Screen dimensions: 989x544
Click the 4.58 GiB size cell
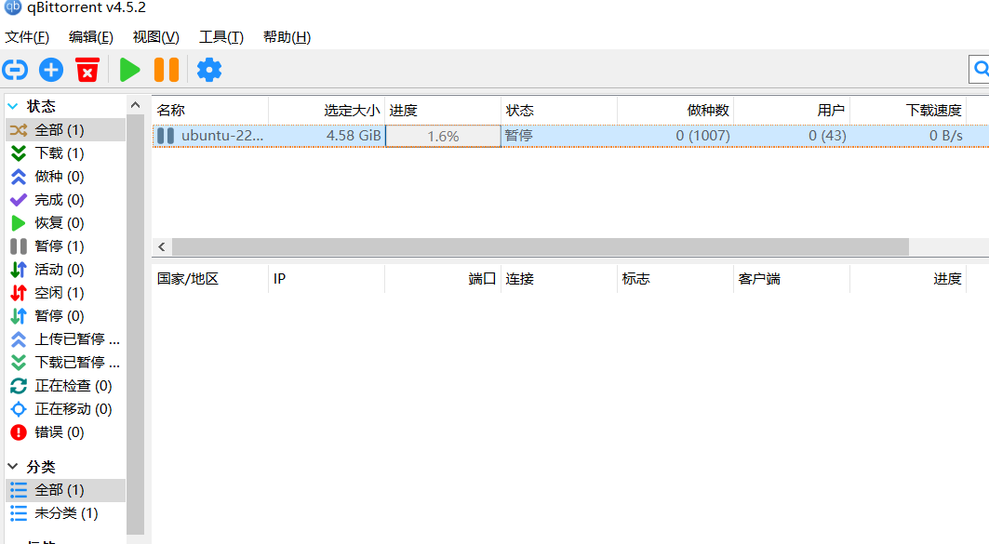(327, 136)
